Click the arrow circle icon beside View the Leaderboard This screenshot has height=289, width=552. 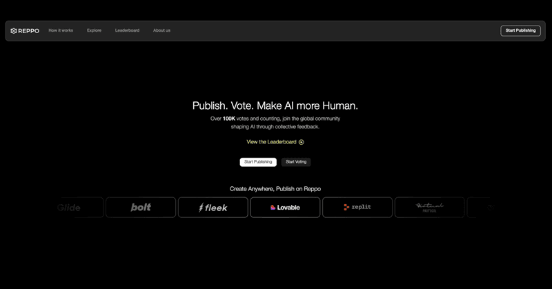(302, 142)
